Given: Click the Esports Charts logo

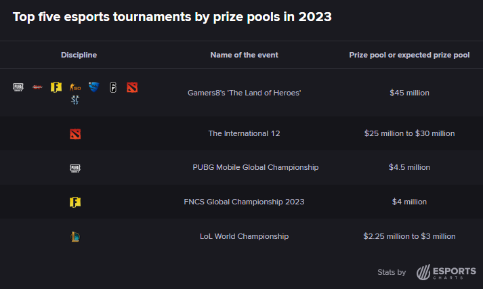Looking at the screenshot, I should click(x=446, y=272).
